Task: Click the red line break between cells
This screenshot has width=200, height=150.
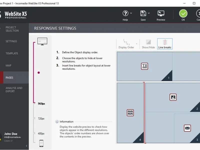Action: point(144,113)
